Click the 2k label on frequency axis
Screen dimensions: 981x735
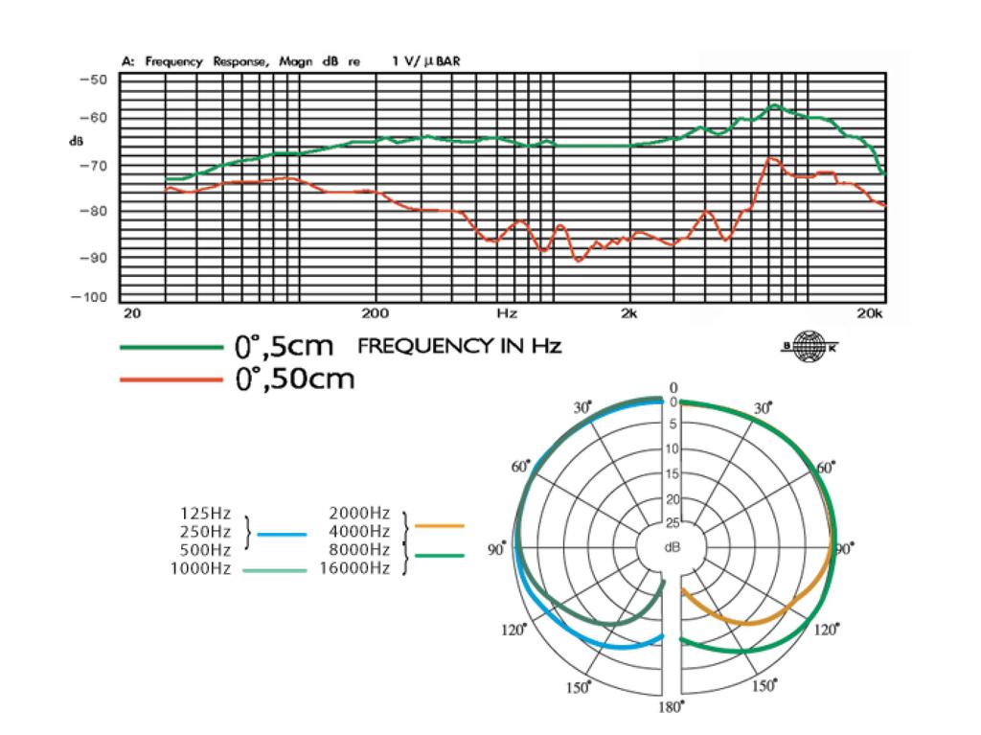(x=628, y=312)
